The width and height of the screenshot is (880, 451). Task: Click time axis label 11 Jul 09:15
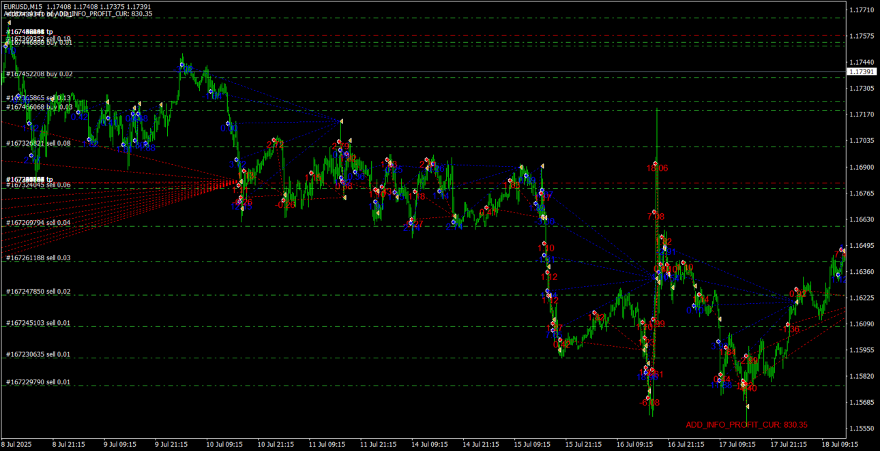pyautogui.click(x=327, y=444)
